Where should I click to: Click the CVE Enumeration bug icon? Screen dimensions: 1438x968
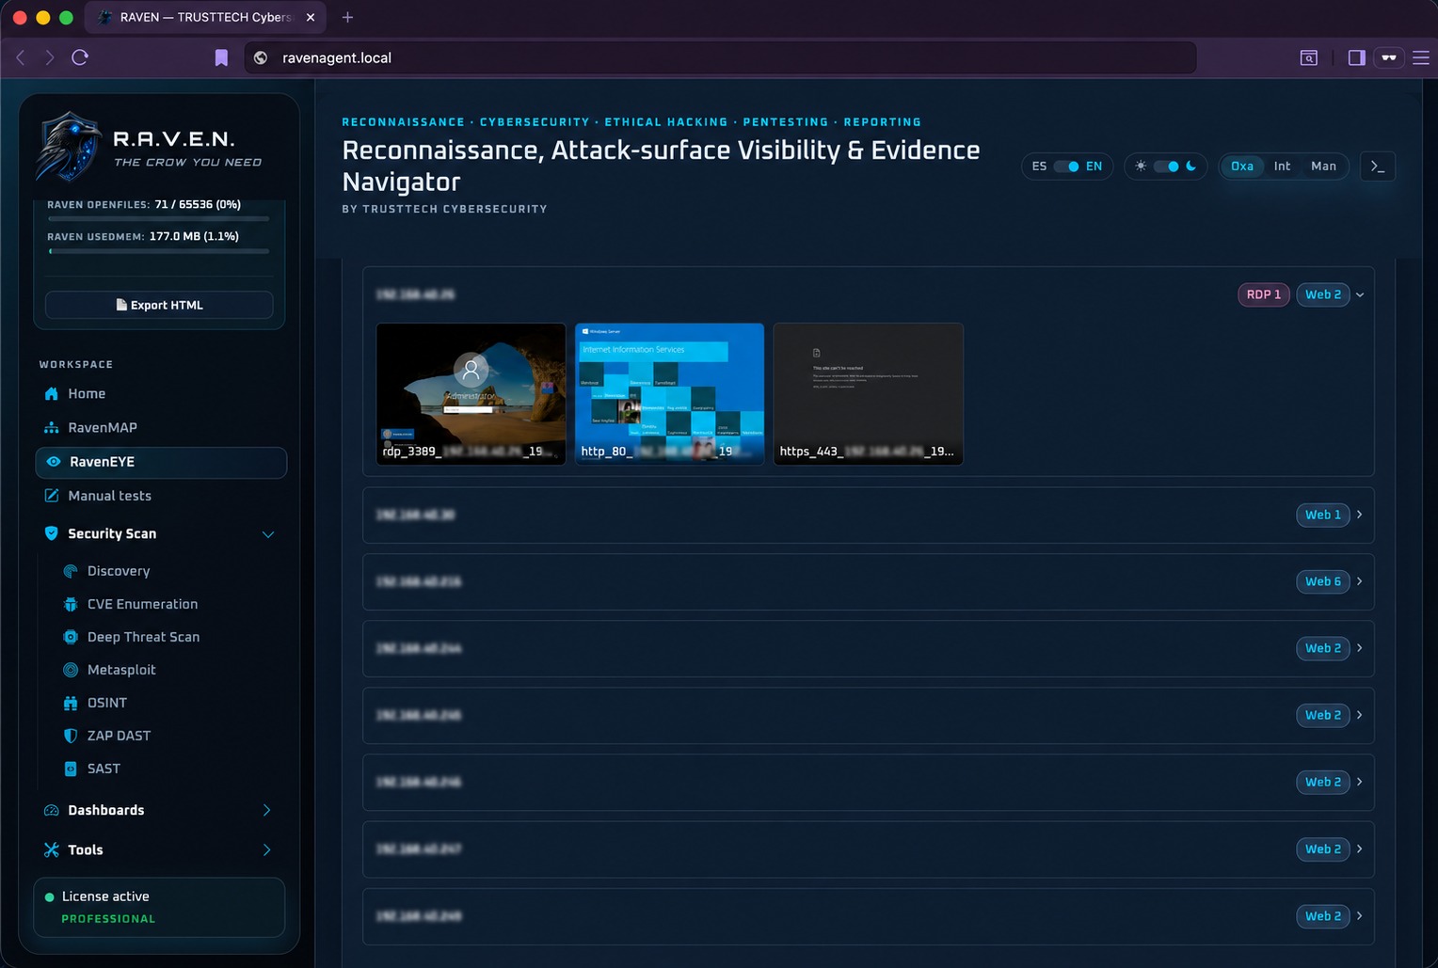point(71,604)
